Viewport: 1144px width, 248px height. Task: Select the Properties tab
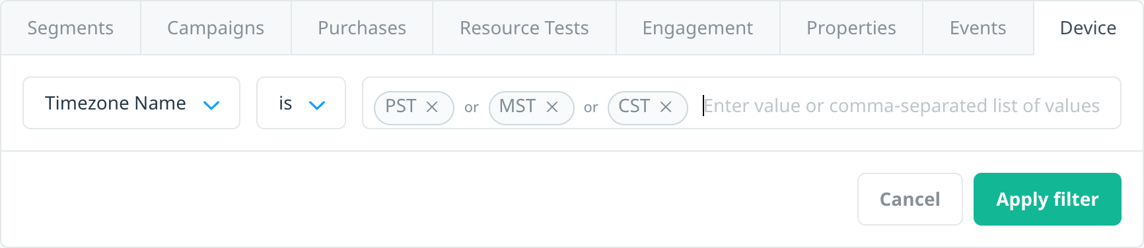click(851, 28)
